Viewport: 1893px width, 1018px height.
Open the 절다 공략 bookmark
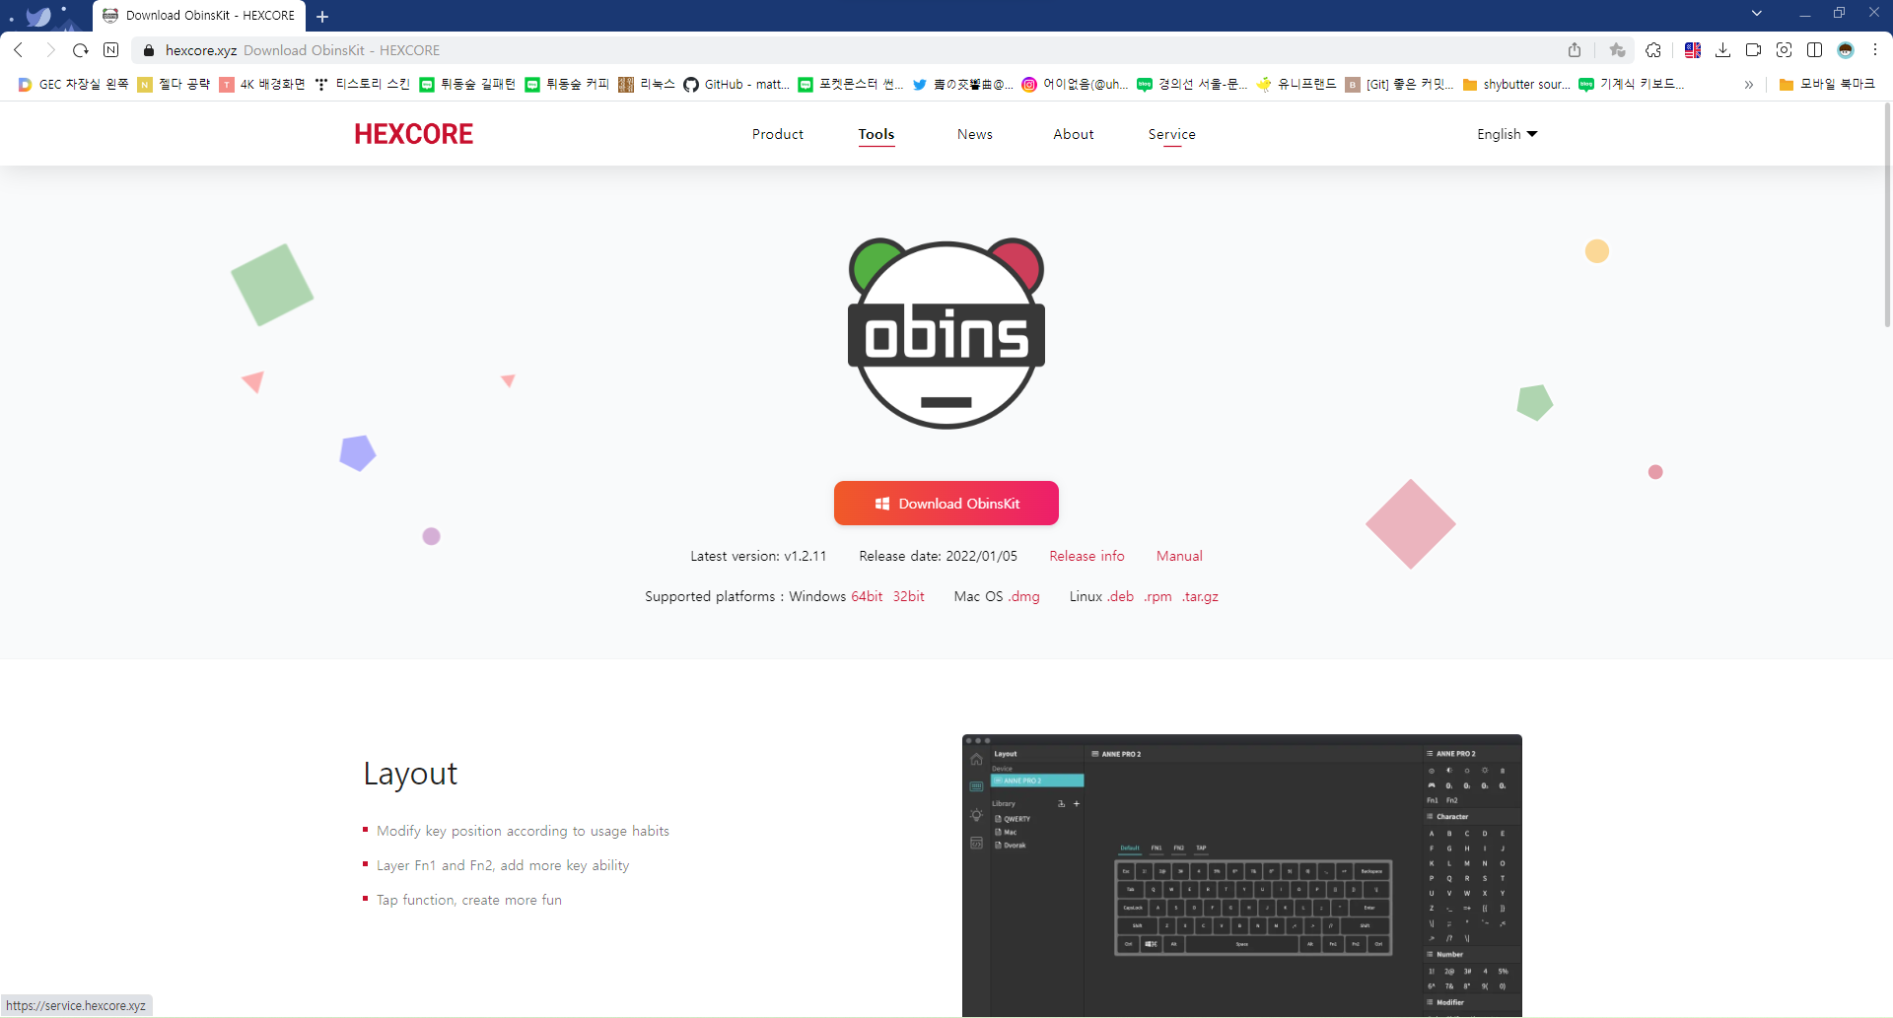click(174, 85)
